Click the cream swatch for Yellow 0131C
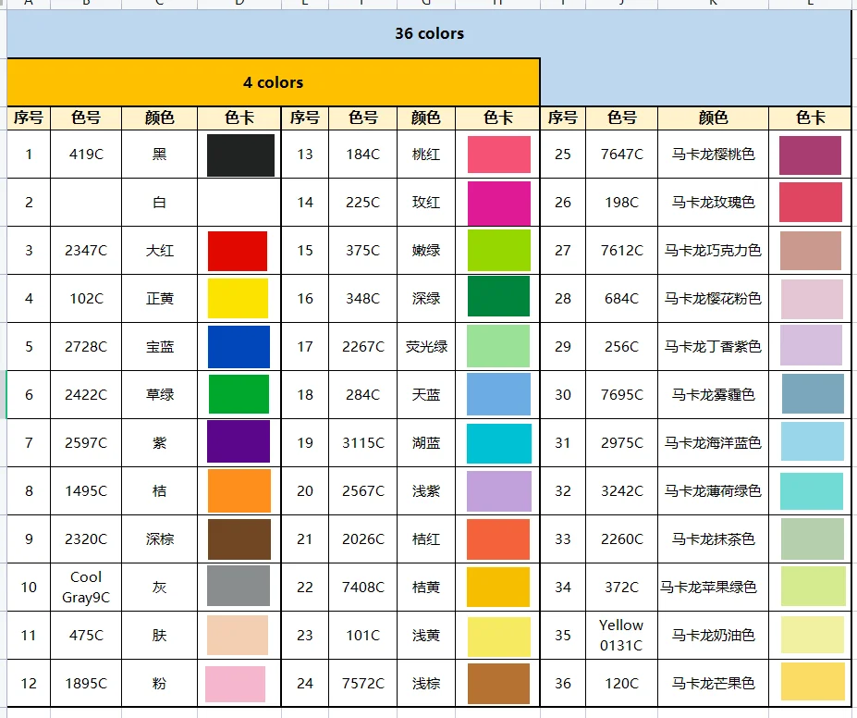The height and width of the screenshot is (718, 857). [814, 635]
